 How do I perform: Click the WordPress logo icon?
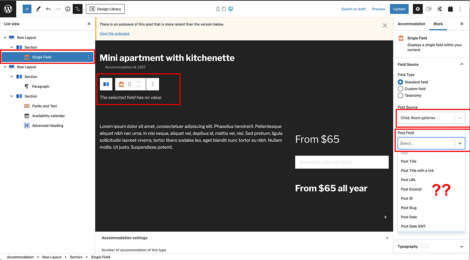[x=8, y=9]
